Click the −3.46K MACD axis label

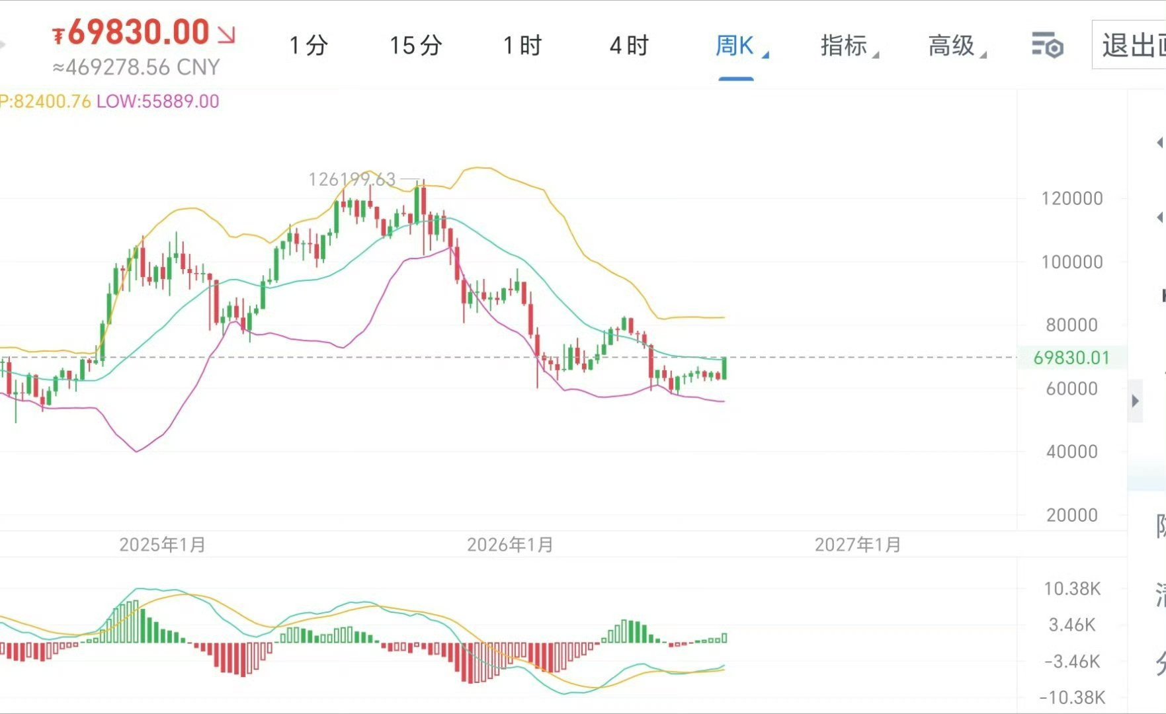1072,661
